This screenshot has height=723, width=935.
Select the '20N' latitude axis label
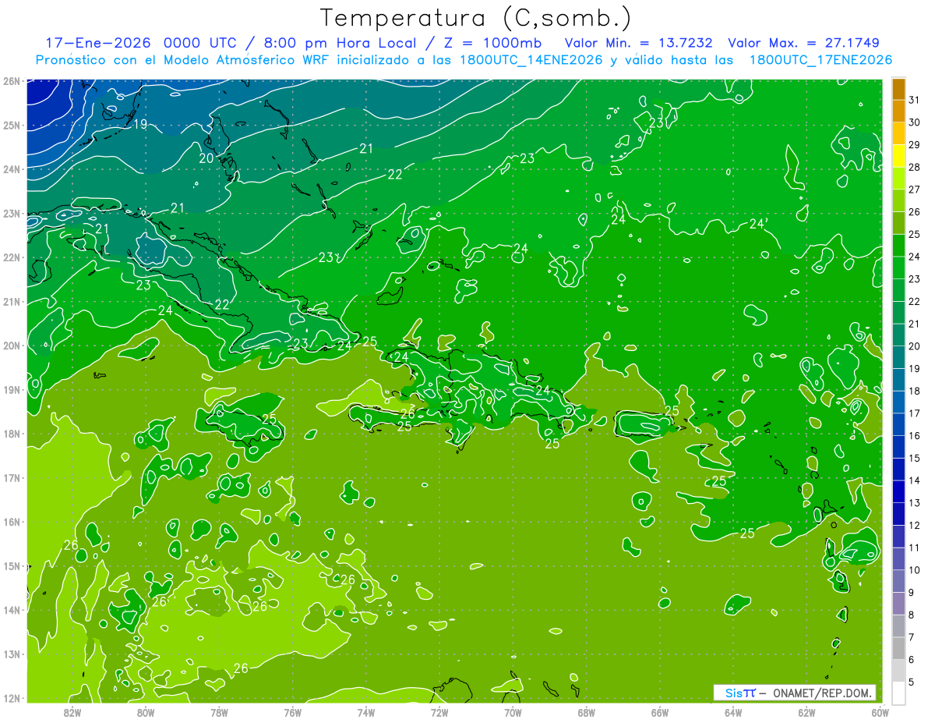pos(11,346)
